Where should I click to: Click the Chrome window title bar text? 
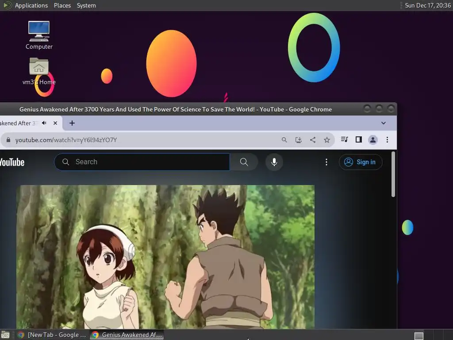(x=175, y=109)
